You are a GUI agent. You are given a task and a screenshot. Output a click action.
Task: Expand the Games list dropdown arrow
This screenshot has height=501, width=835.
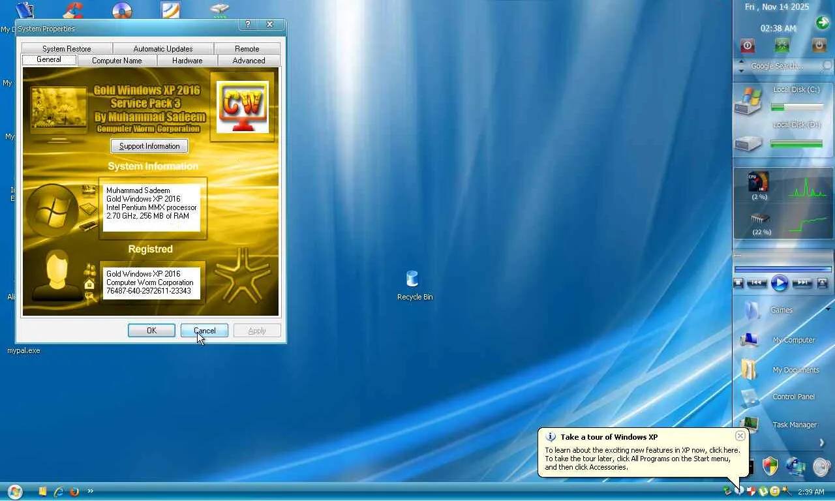click(828, 309)
